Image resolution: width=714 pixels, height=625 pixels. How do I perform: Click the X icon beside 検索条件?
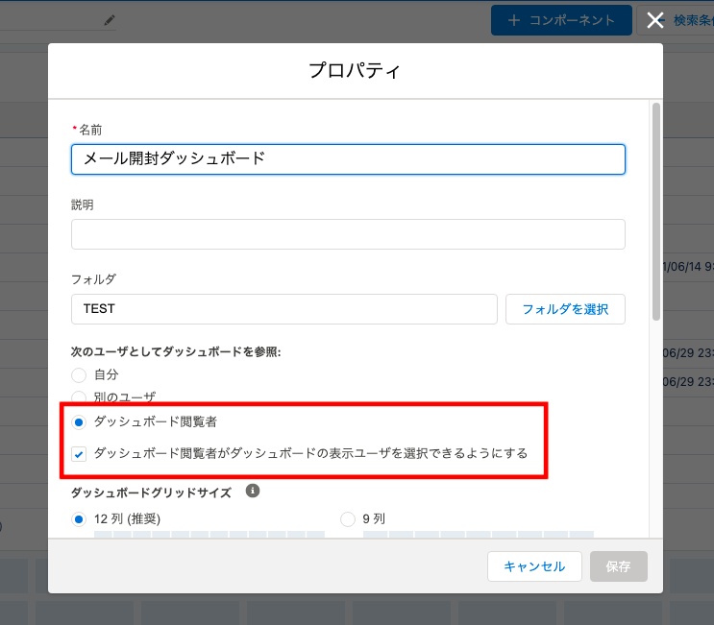click(655, 20)
